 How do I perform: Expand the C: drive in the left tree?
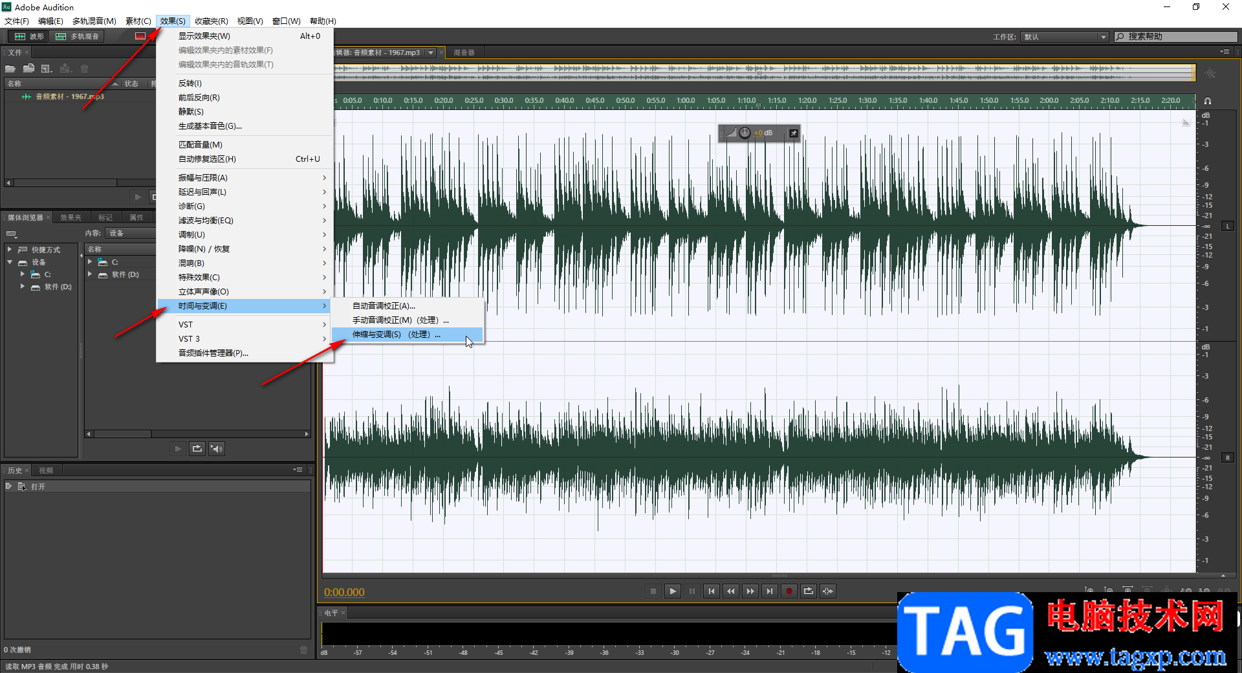point(23,274)
